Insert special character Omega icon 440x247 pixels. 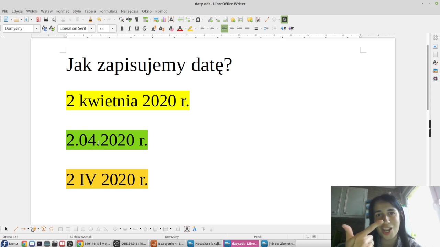pos(198,20)
